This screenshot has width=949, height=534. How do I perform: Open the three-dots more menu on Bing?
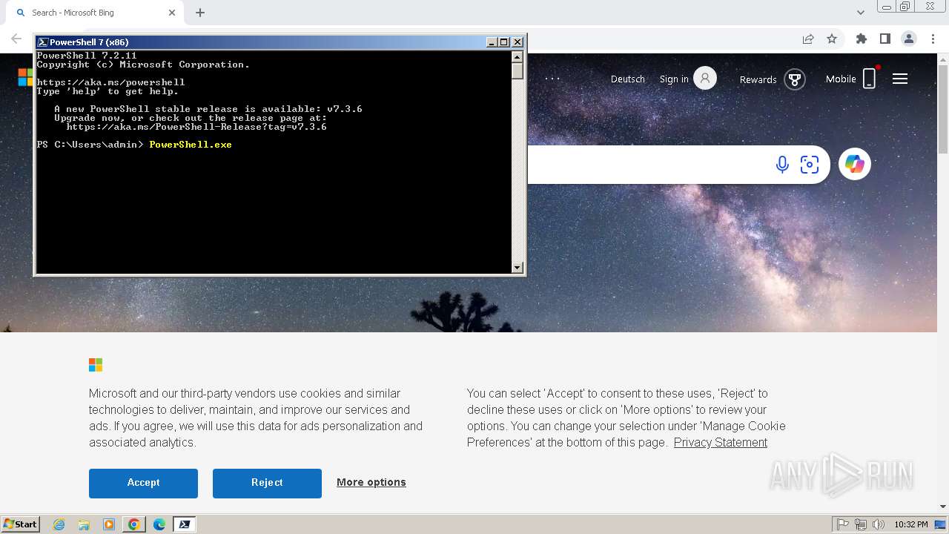coord(552,79)
